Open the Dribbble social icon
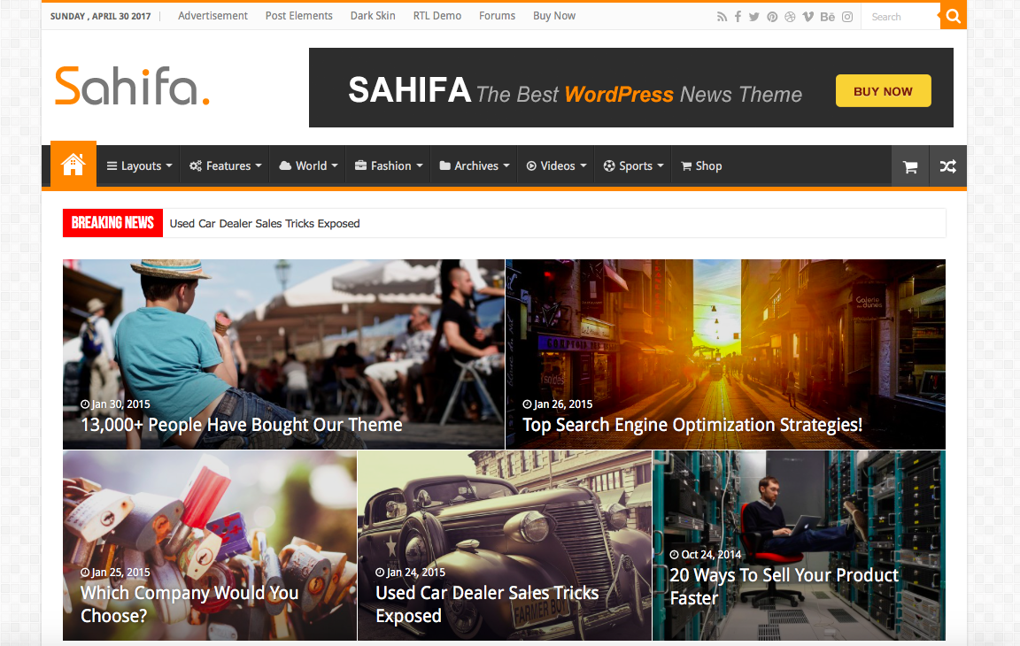This screenshot has width=1020, height=646. tap(790, 17)
